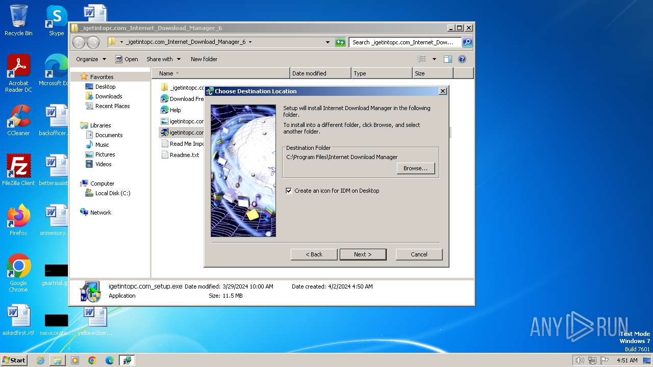Open Windows Media Player taskbar icon
The width and height of the screenshot is (653, 367).
(75, 360)
